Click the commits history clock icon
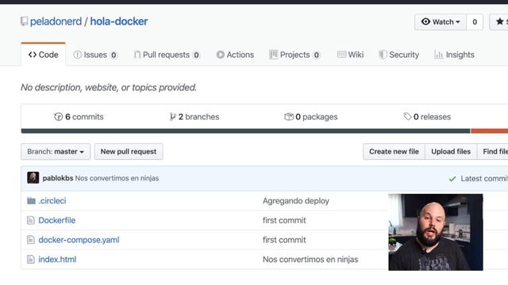This screenshot has height=285, width=508. pyautogui.click(x=58, y=116)
